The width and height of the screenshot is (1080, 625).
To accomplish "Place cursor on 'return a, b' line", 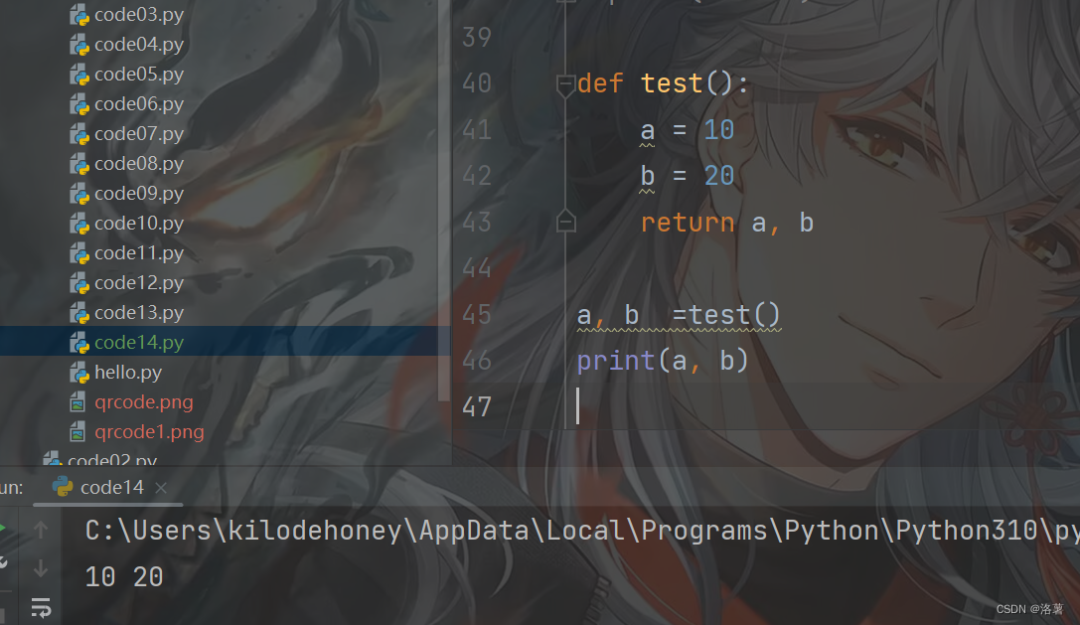I will [x=726, y=223].
